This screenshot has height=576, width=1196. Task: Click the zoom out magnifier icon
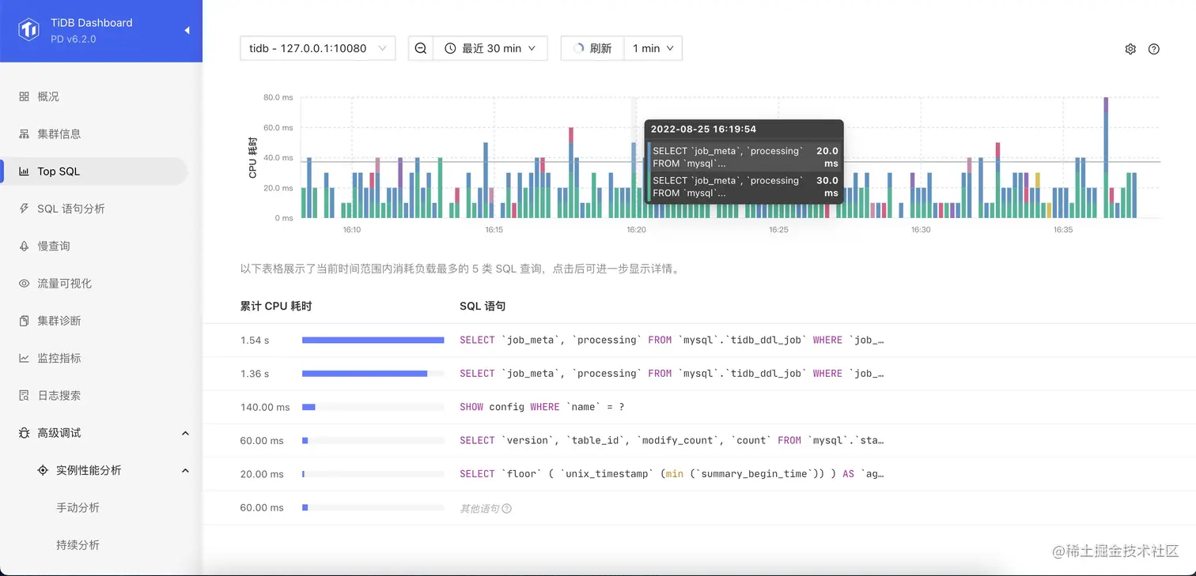tap(421, 48)
